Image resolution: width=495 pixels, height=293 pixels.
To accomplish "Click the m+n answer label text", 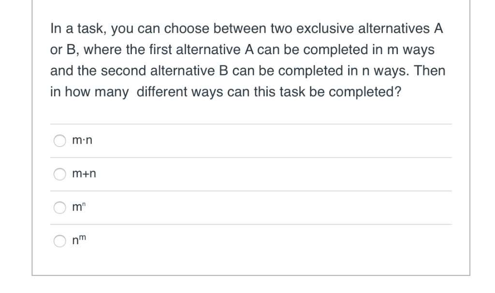I will [x=84, y=174].
